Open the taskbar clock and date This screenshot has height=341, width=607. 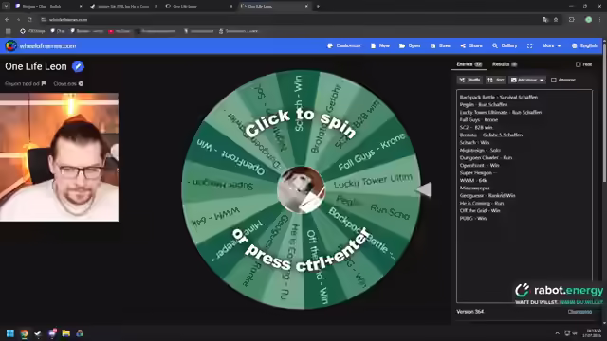pyautogui.click(x=592, y=333)
